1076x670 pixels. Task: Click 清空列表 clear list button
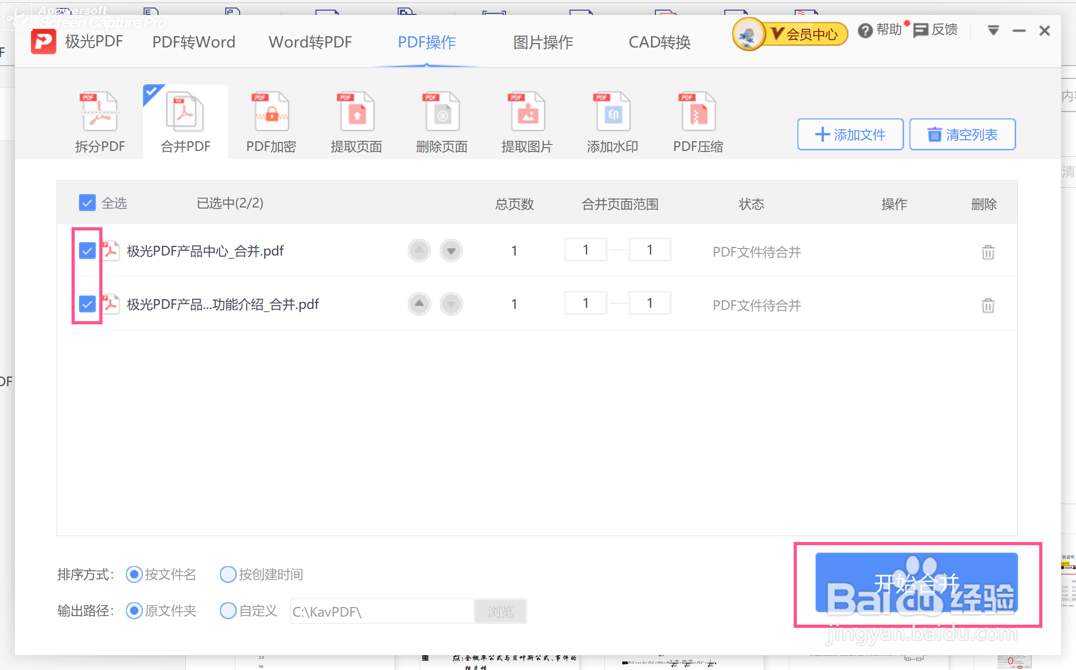point(962,134)
